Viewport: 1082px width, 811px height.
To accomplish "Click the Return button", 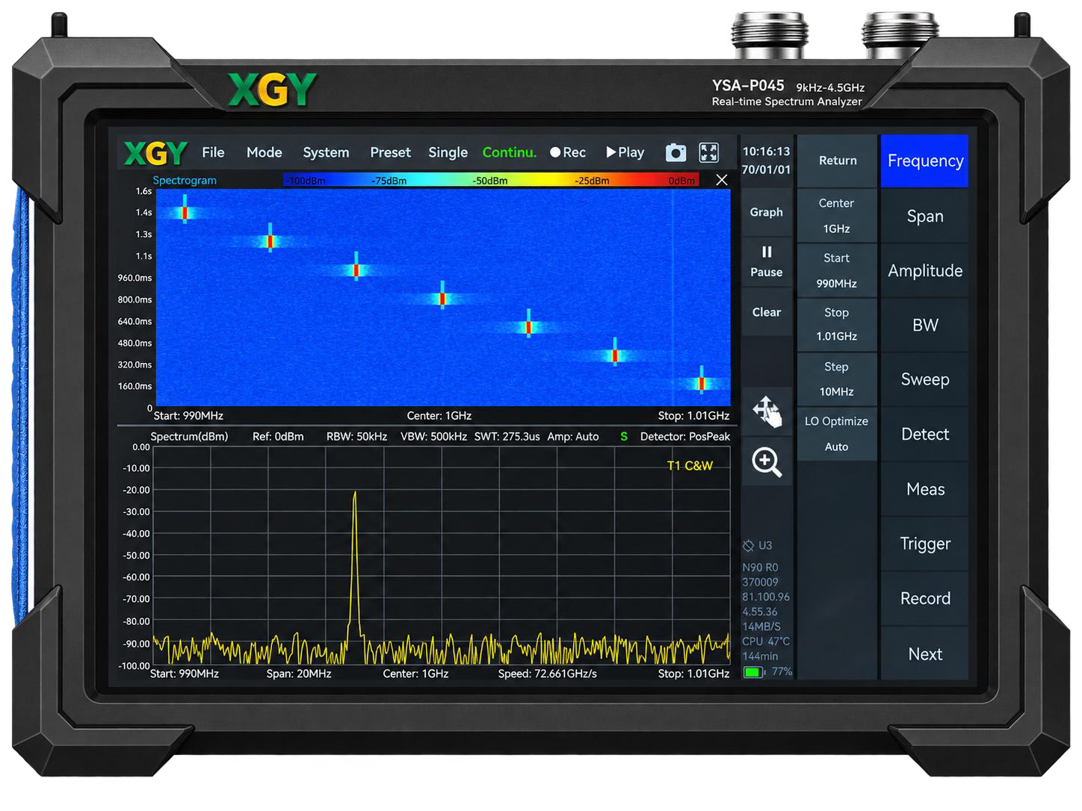I will (837, 161).
